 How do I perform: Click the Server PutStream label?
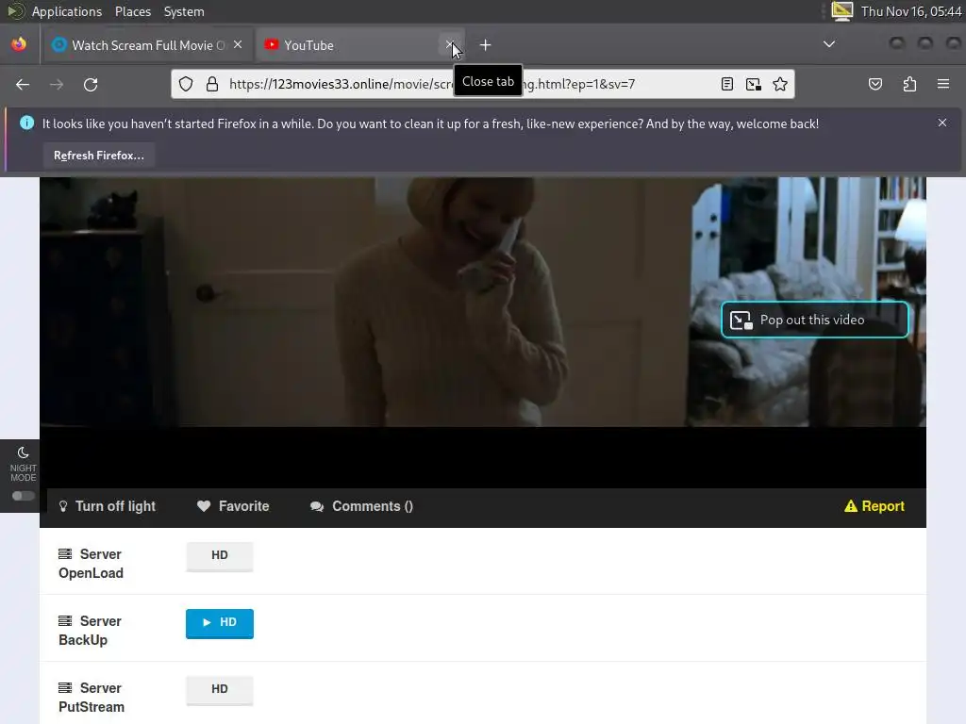[x=92, y=697]
